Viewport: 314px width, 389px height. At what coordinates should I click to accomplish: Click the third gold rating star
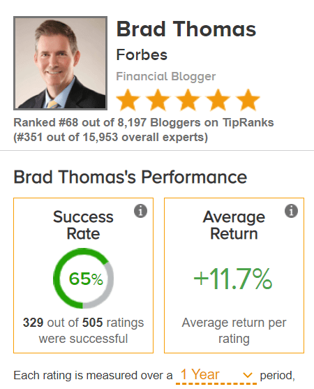(x=188, y=100)
